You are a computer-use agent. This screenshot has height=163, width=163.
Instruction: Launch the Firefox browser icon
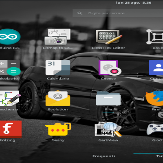tap(154, 98)
